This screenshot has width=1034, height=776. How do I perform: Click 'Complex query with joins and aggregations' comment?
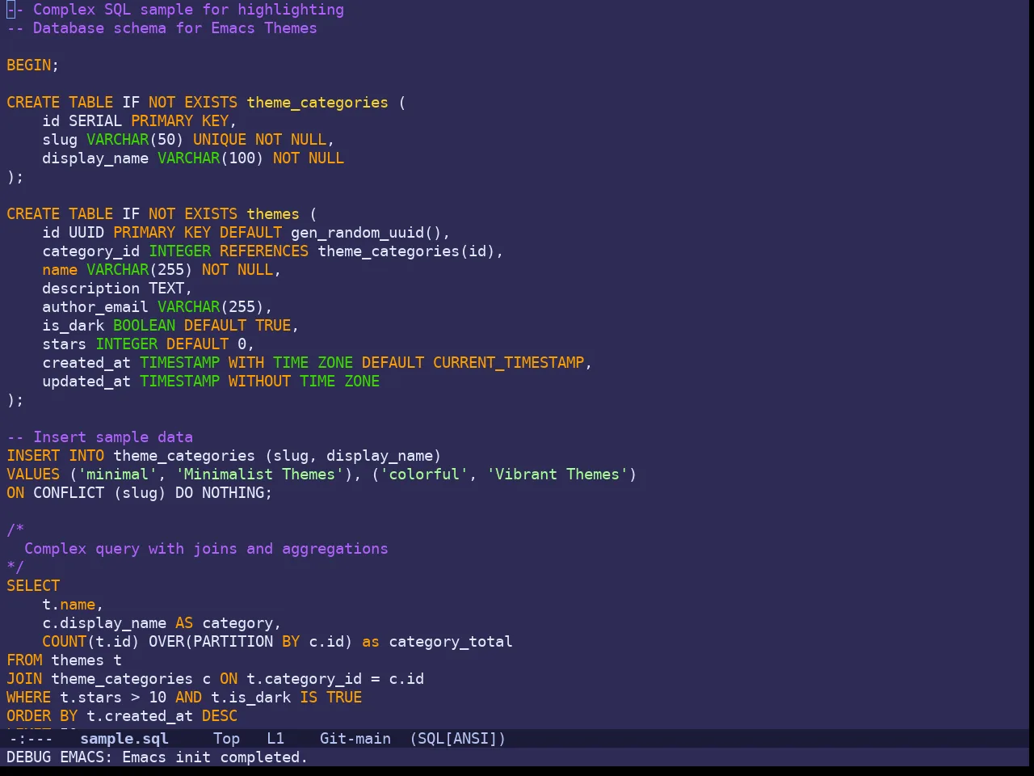206,549
